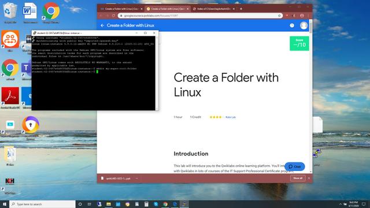Switch to Chrome in the taskbar

(165, 204)
